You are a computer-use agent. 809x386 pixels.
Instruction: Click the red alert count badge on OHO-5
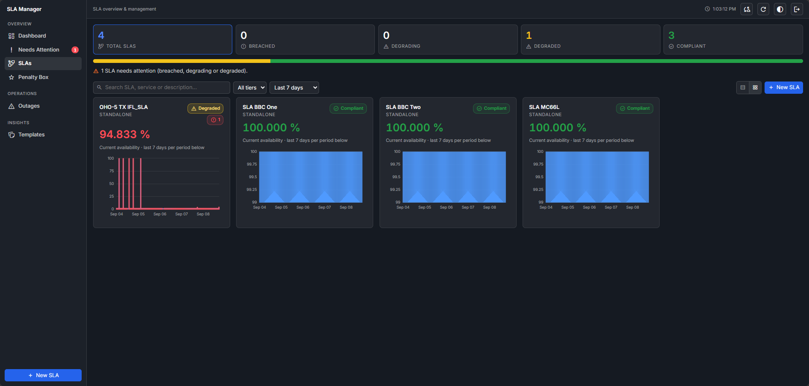[215, 120]
